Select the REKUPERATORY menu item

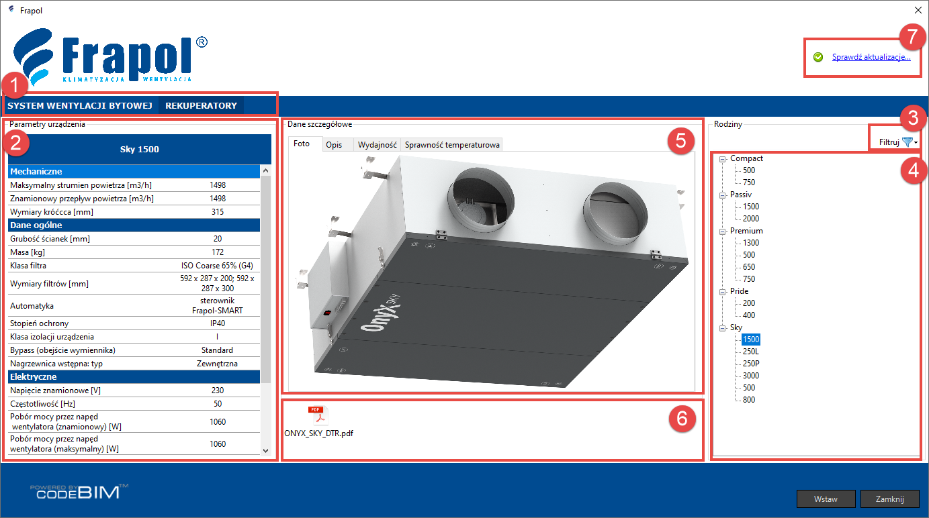tap(202, 105)
